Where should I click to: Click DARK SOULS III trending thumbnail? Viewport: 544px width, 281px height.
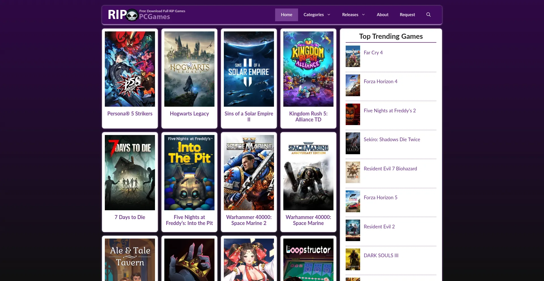click(353, 259)
